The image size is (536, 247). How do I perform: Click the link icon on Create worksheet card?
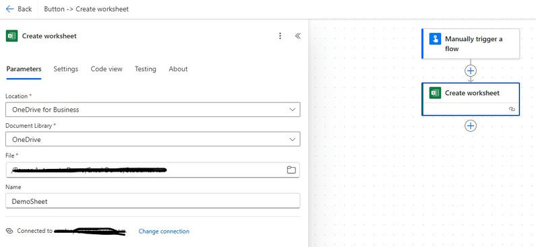512,109
